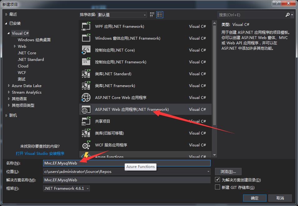Viewport: 298px width, 206px height.
Task: Click the template list scrollbar thumb
Action: (x=215, y=75)
